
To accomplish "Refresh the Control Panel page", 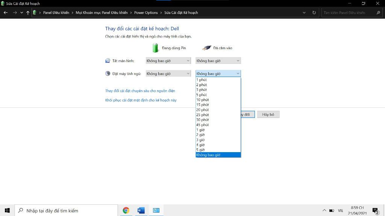I will point(314,12).
